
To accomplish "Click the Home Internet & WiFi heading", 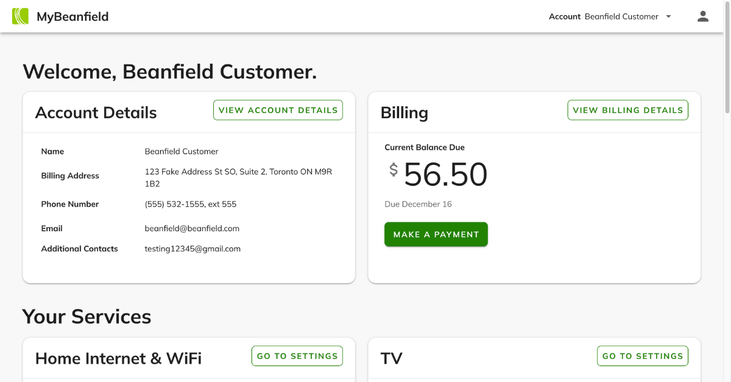I will pyautogui.click(x=118, y=358).
